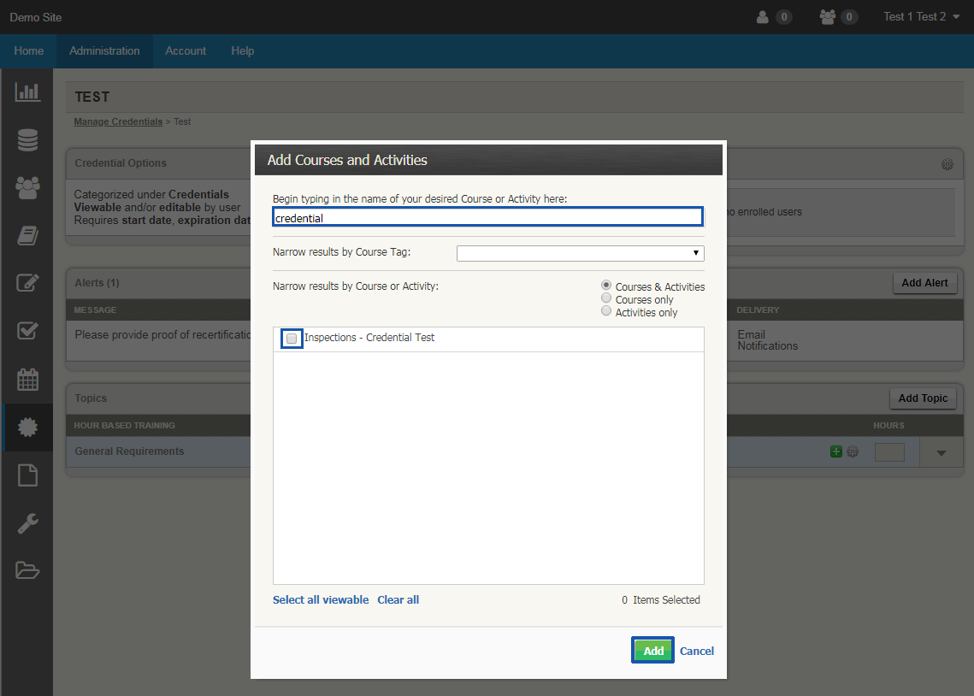Click Select all viewable link
The height and width of the screenshot is (696, 974).
[x=321, y=599]
